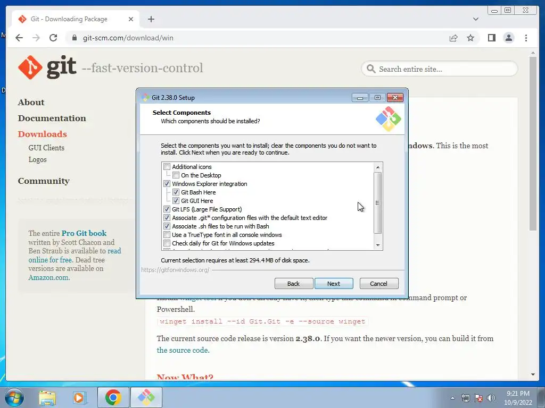Uncheck Windows Explorer integration
This screenshot has width=545, height=408.
click(167, 184)
